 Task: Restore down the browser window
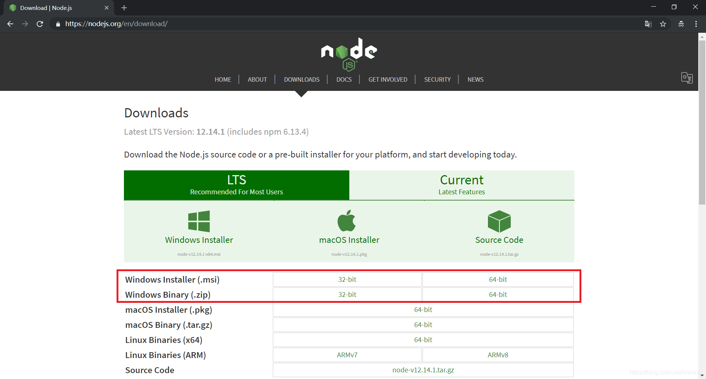pos(674,7)
